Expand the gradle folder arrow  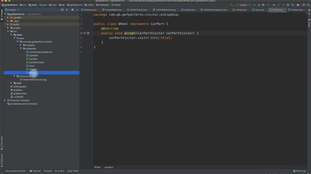8,28
